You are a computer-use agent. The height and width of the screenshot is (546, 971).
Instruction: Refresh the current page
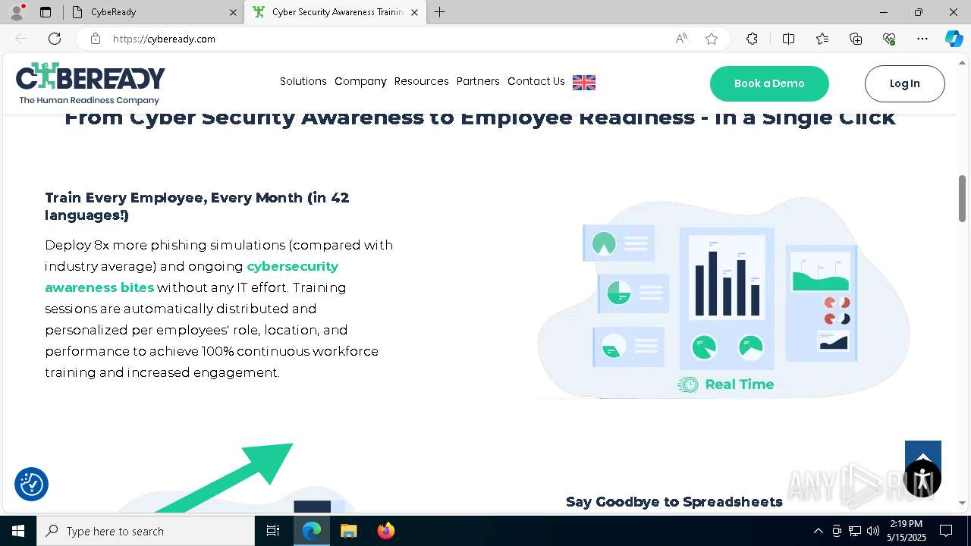[55, 39]
